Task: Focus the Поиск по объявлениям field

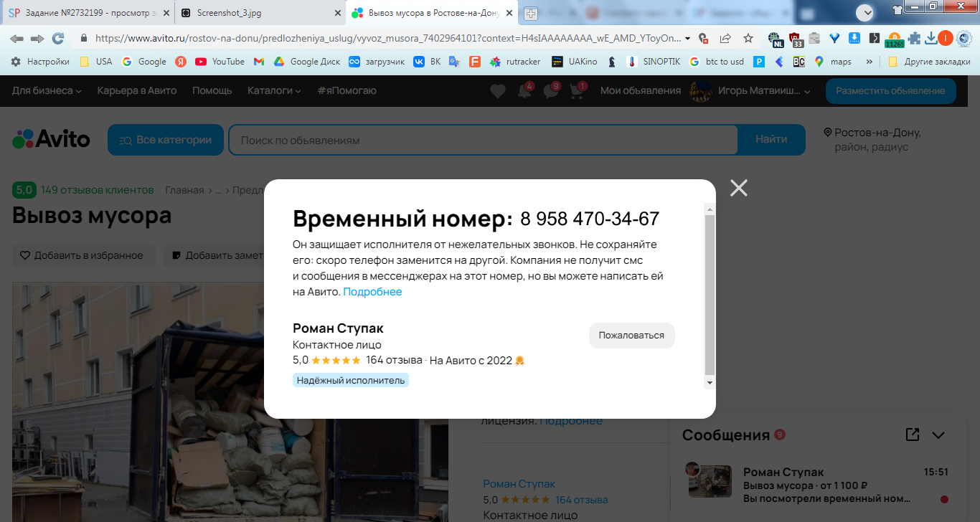Action: pos(483,140)
